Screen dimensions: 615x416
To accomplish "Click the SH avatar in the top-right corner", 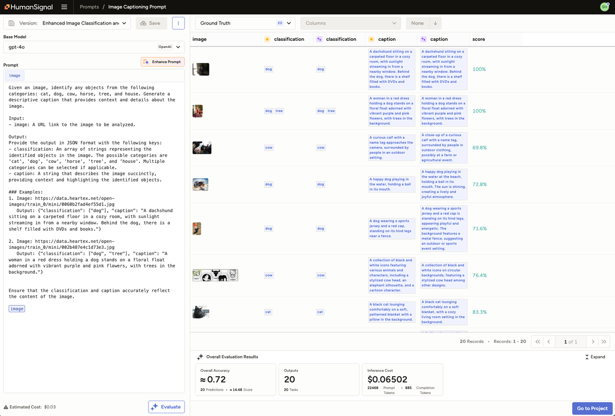I will (604, 7).
